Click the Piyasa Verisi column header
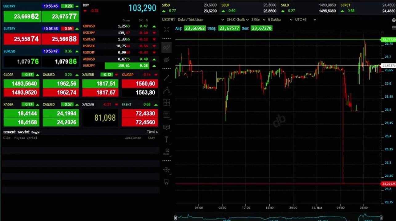This screenshot has width=396, height=221. click(x=26, y=138)
